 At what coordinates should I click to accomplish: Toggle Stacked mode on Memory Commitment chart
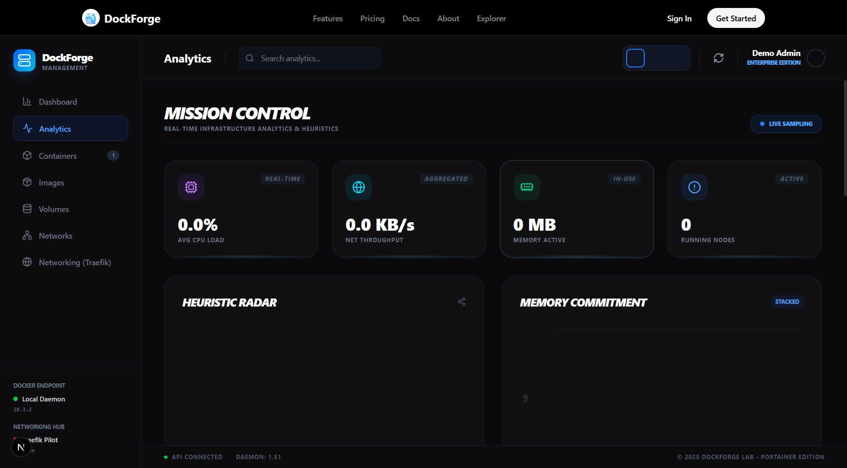787,302
